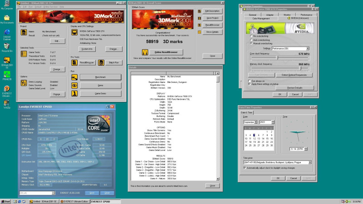Switch to the Adapter tab
Screen dimensions: 363x204
coord(270,15)
